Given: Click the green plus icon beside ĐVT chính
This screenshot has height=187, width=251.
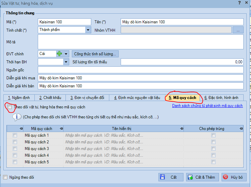Looking at the screenshot, I should pos(59,54).
